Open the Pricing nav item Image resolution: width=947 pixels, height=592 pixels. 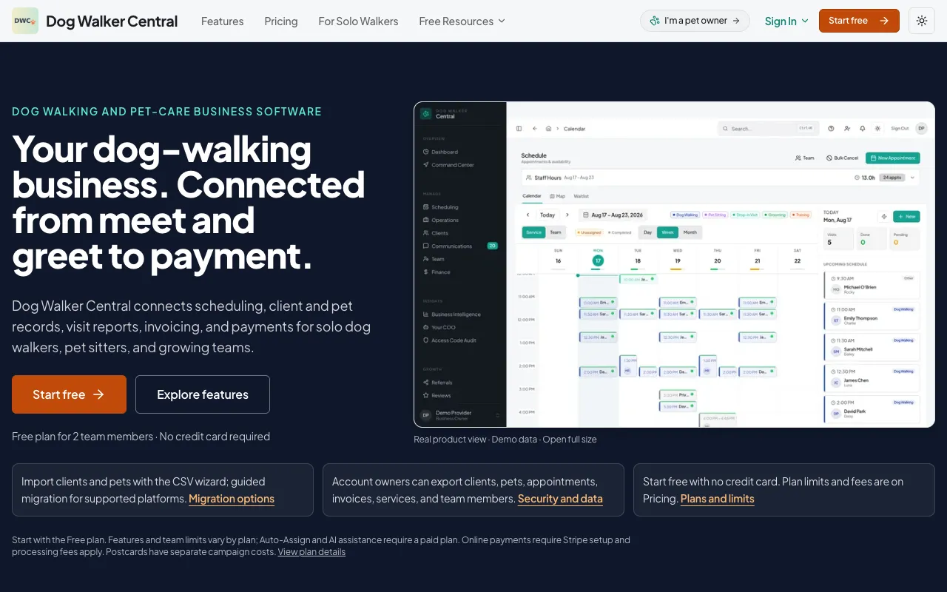(281, 21)
